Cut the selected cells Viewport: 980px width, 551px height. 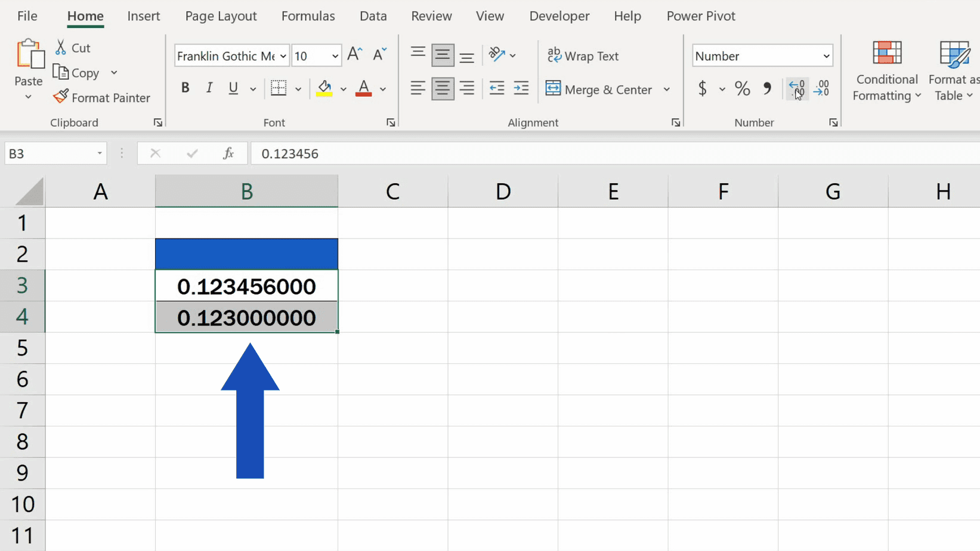pos(72,48)
